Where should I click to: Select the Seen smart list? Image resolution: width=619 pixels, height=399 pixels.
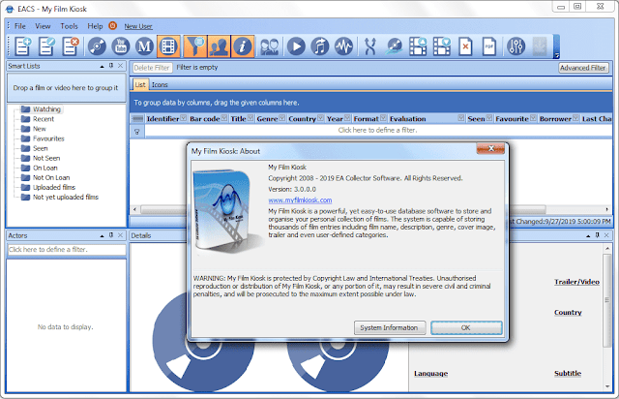pos(41,148)
